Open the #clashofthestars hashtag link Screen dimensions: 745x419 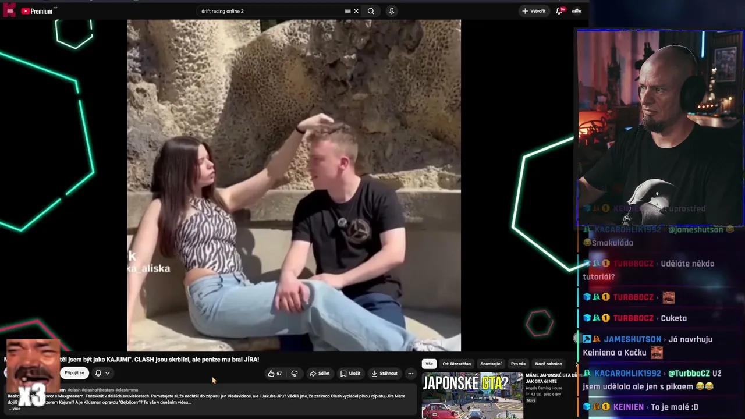click(x=98, y=390)
